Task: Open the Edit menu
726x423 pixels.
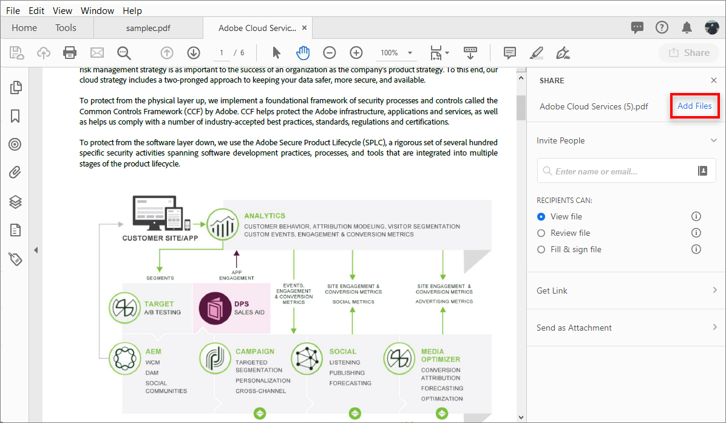Action: tap(36, 11)
